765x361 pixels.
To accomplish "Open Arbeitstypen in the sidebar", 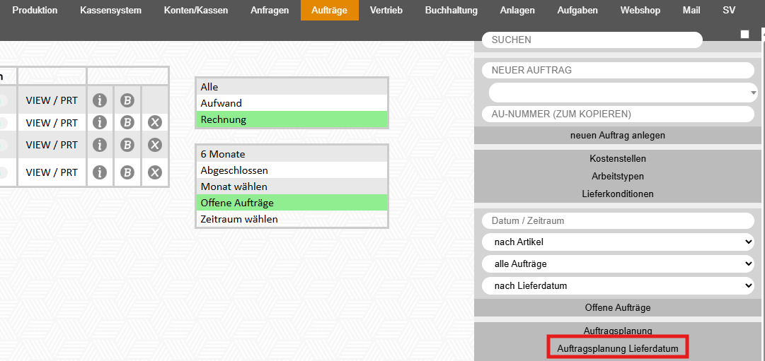I will point(618,177).
